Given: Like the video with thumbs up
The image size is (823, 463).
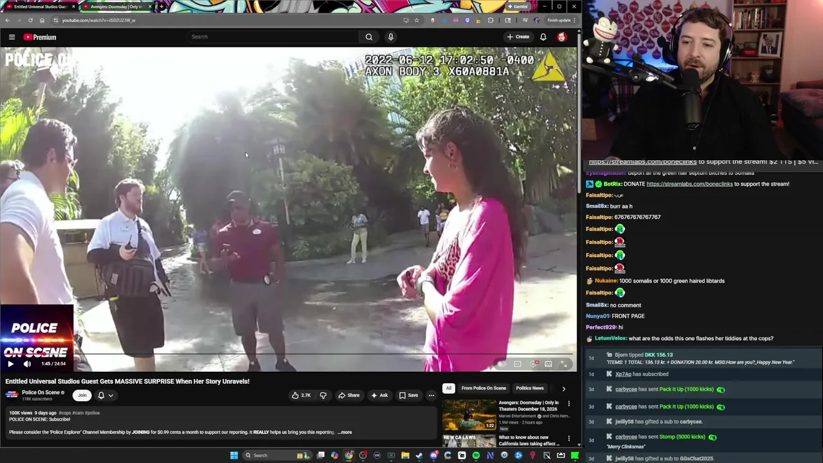Looking at the screenshot, I should tap(301, 395).
